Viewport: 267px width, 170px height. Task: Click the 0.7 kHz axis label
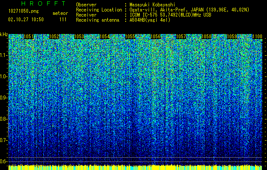(3, 140)
